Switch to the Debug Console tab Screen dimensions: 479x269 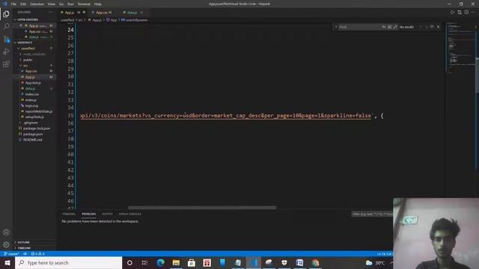[x=129, y=214]
